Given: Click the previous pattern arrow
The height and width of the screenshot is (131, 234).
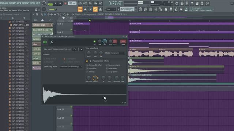Looking at the screenshot, I should coord(118,9).
